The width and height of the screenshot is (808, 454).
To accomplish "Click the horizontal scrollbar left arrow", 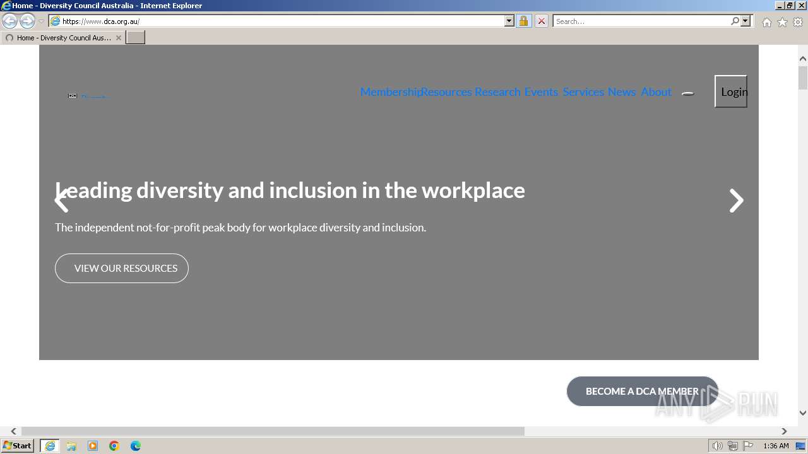I will (13, 431).
